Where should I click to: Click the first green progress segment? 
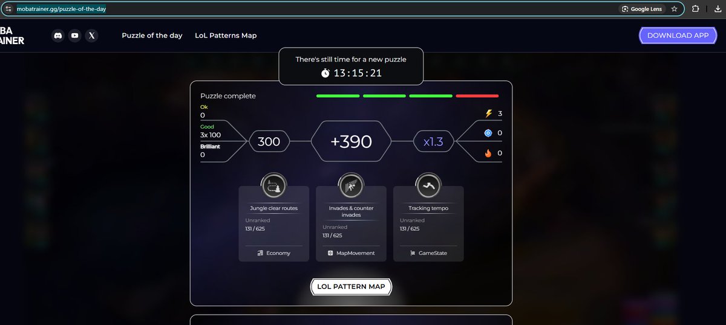[338, 96]
